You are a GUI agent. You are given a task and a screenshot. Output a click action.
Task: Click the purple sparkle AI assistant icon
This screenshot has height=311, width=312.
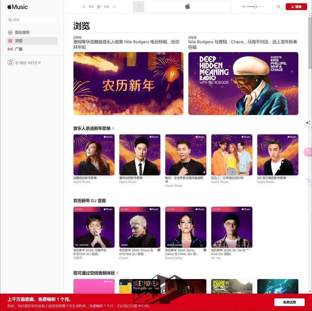pyautogui.click(x=308, y=123)
